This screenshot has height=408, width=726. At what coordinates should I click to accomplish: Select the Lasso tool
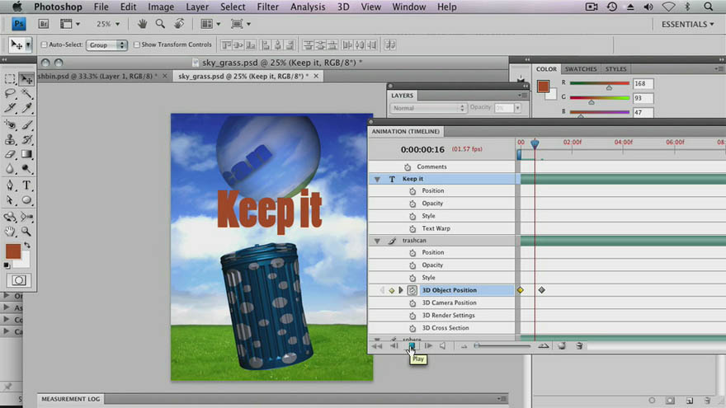(10, 93)
